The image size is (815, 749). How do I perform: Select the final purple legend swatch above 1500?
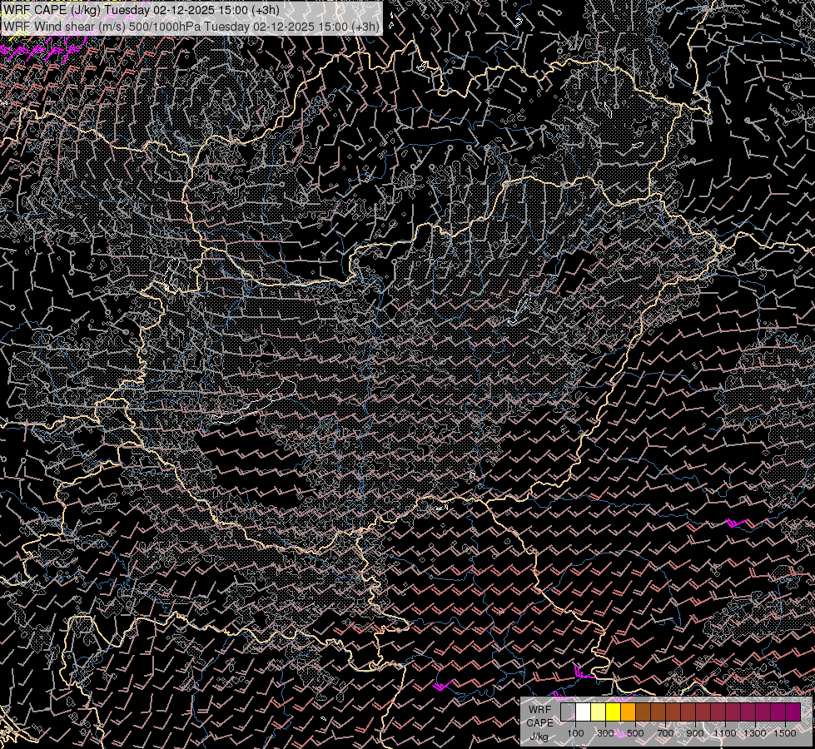click(793, 712)
